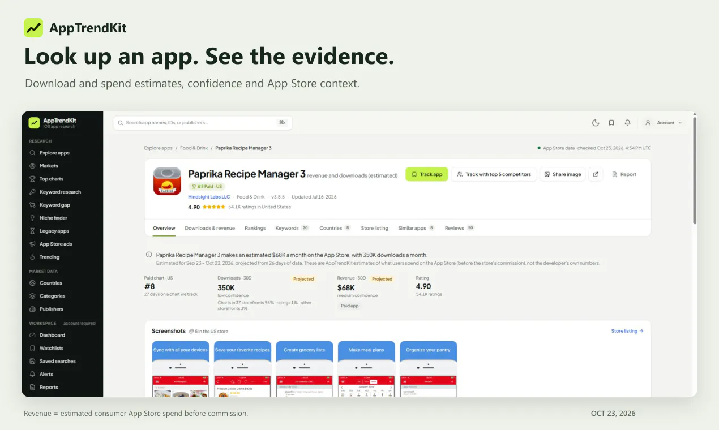Image resolution: width=719 pixels, height=430 pixels.
Task: Switch to the Reviews tab
Action: 460,228
